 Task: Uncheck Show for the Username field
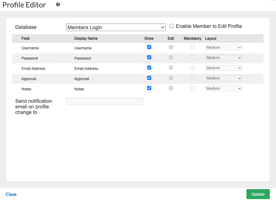coord(149,47)
